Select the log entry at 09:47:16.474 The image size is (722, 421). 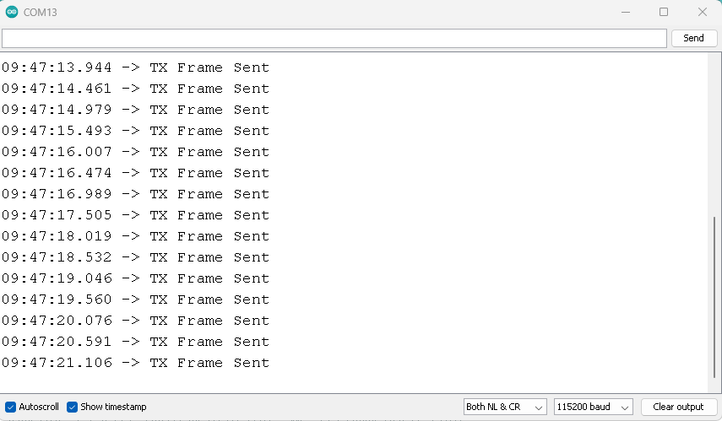point(135,173)
